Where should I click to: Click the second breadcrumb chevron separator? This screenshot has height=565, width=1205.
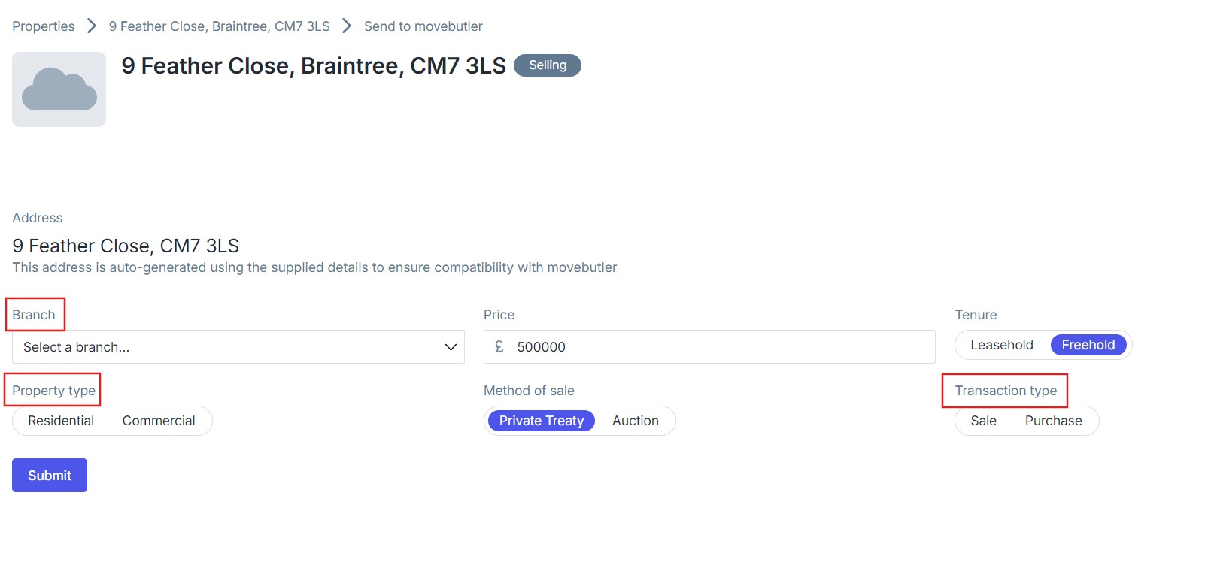pos(347,26)
